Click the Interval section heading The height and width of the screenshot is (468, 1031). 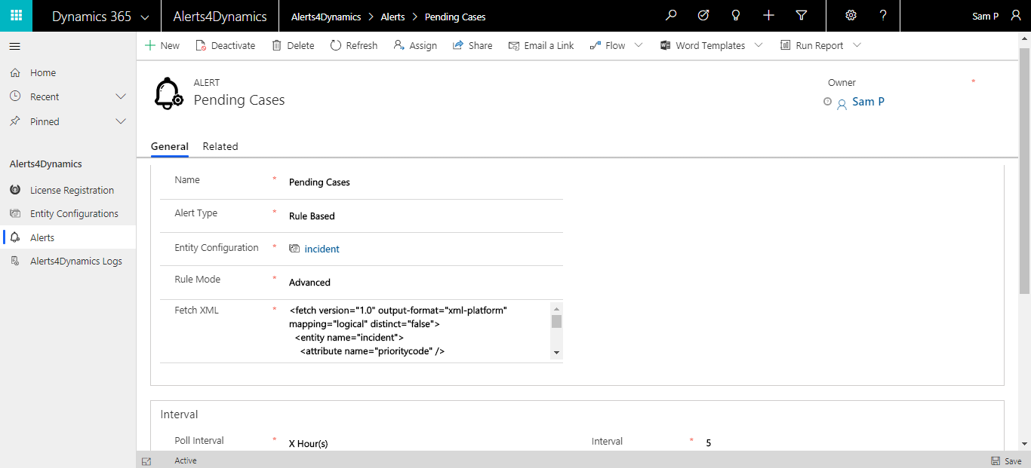(180, 414)
